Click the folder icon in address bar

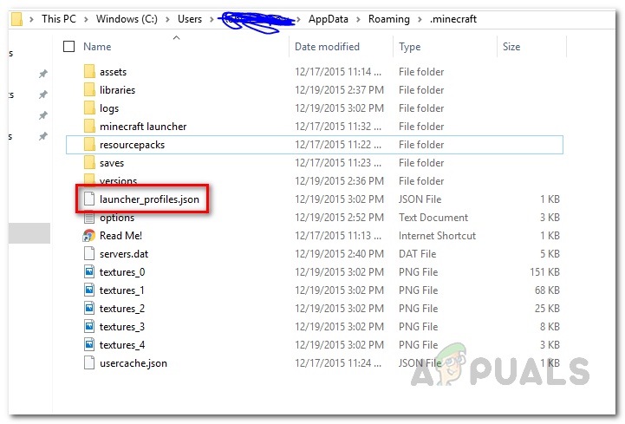(x=16, y=19)
